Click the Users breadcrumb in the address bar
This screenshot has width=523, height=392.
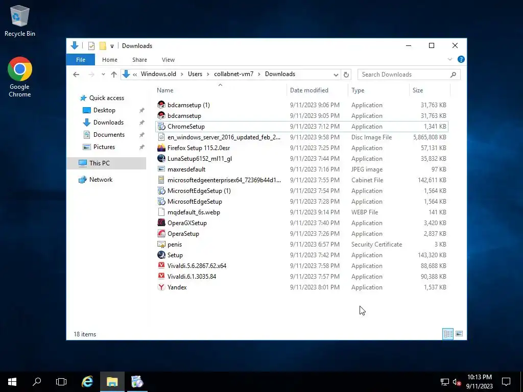coord(195,74)
